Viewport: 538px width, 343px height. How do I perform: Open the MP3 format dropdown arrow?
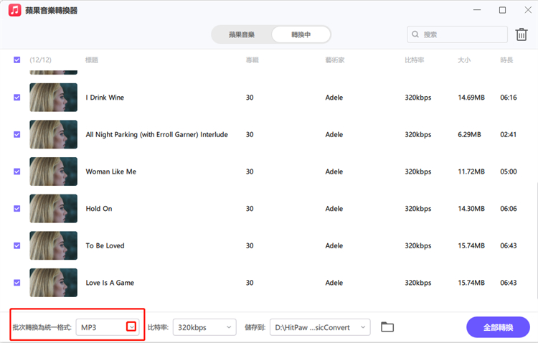coord(131,326)
